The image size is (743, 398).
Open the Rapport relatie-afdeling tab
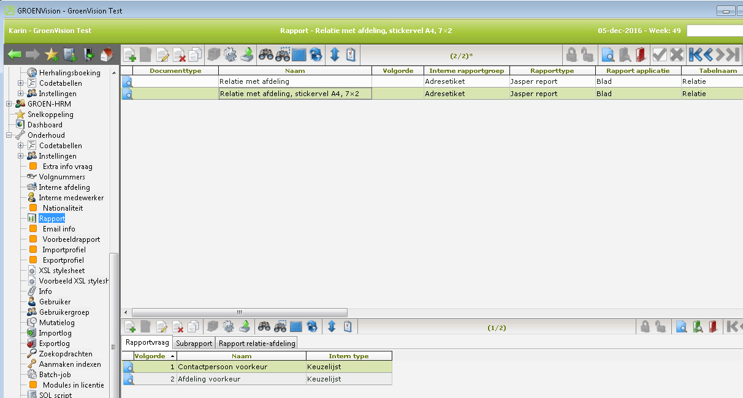click(257, 344)
